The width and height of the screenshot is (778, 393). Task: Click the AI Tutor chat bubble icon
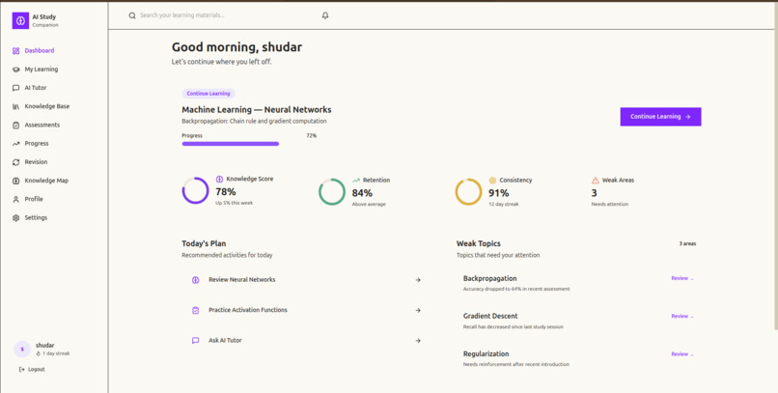pyautogui.click(x=15, y=88)
